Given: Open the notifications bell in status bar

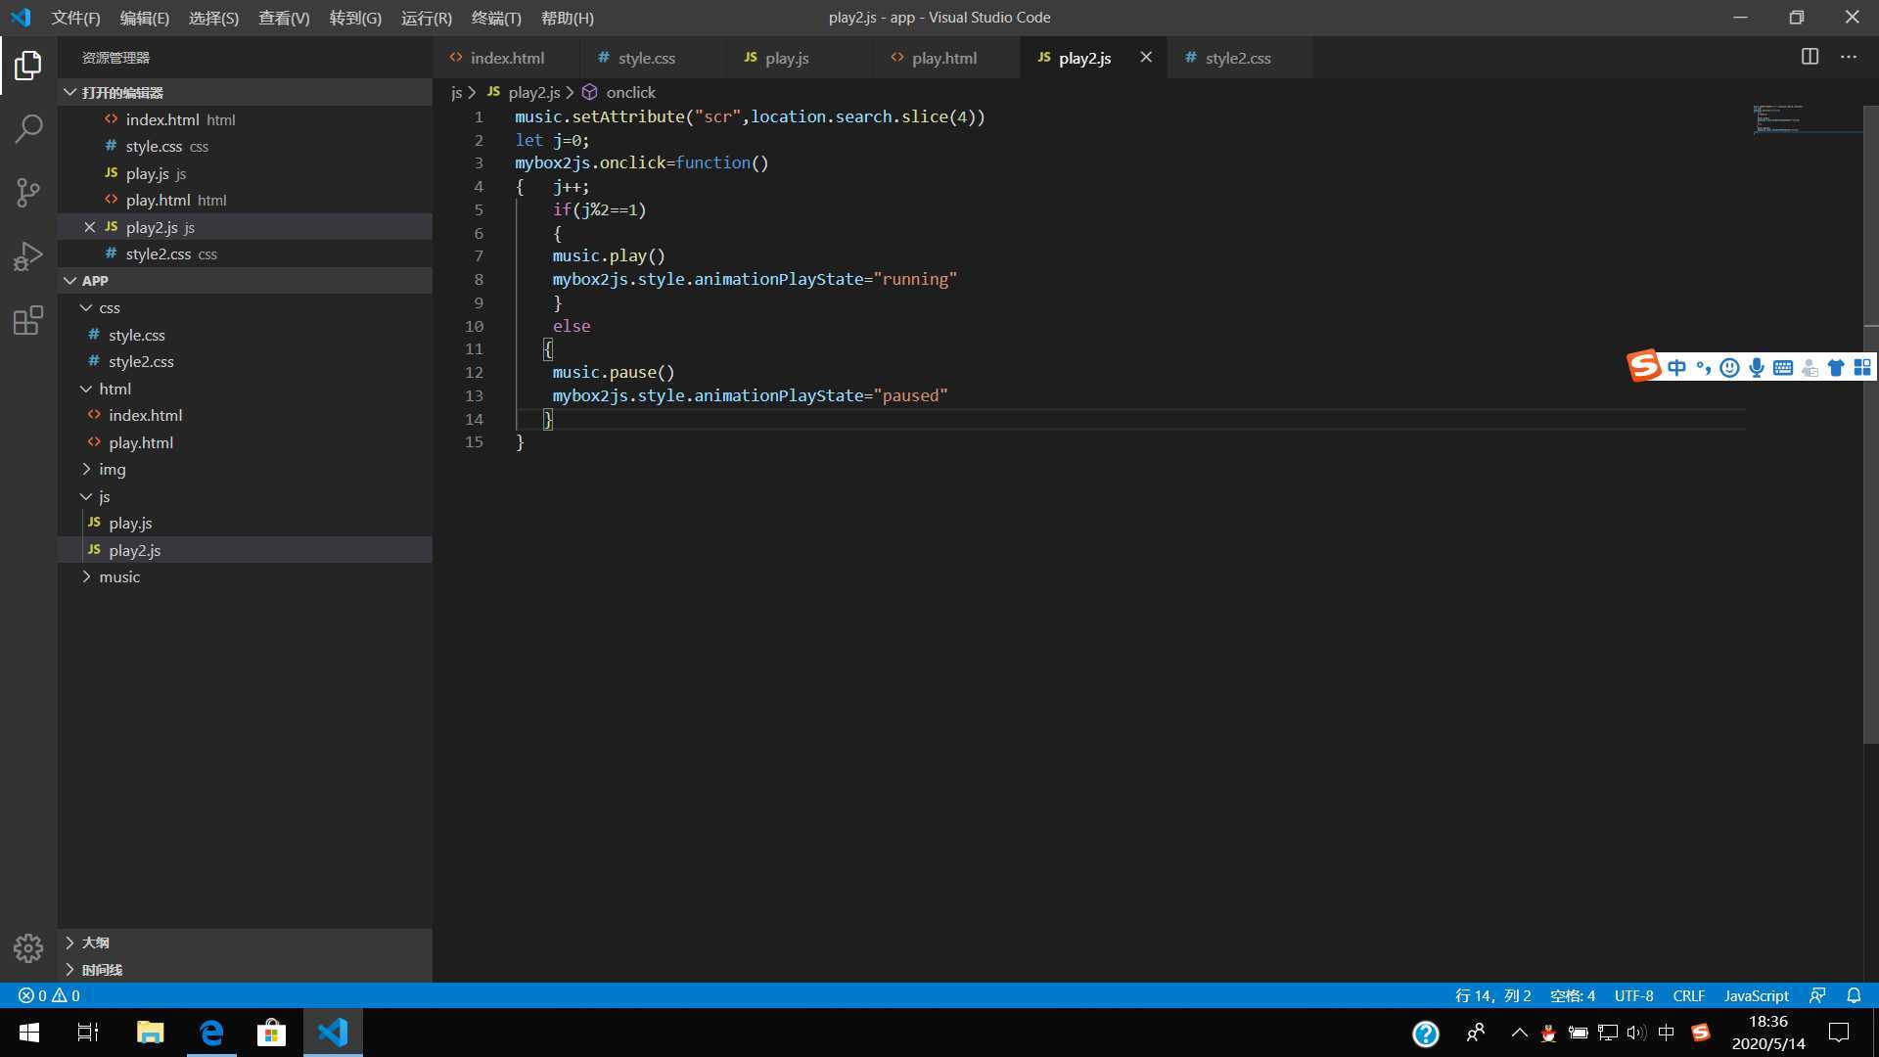Looking at the screenshot, I should (x=1854, y=995).
